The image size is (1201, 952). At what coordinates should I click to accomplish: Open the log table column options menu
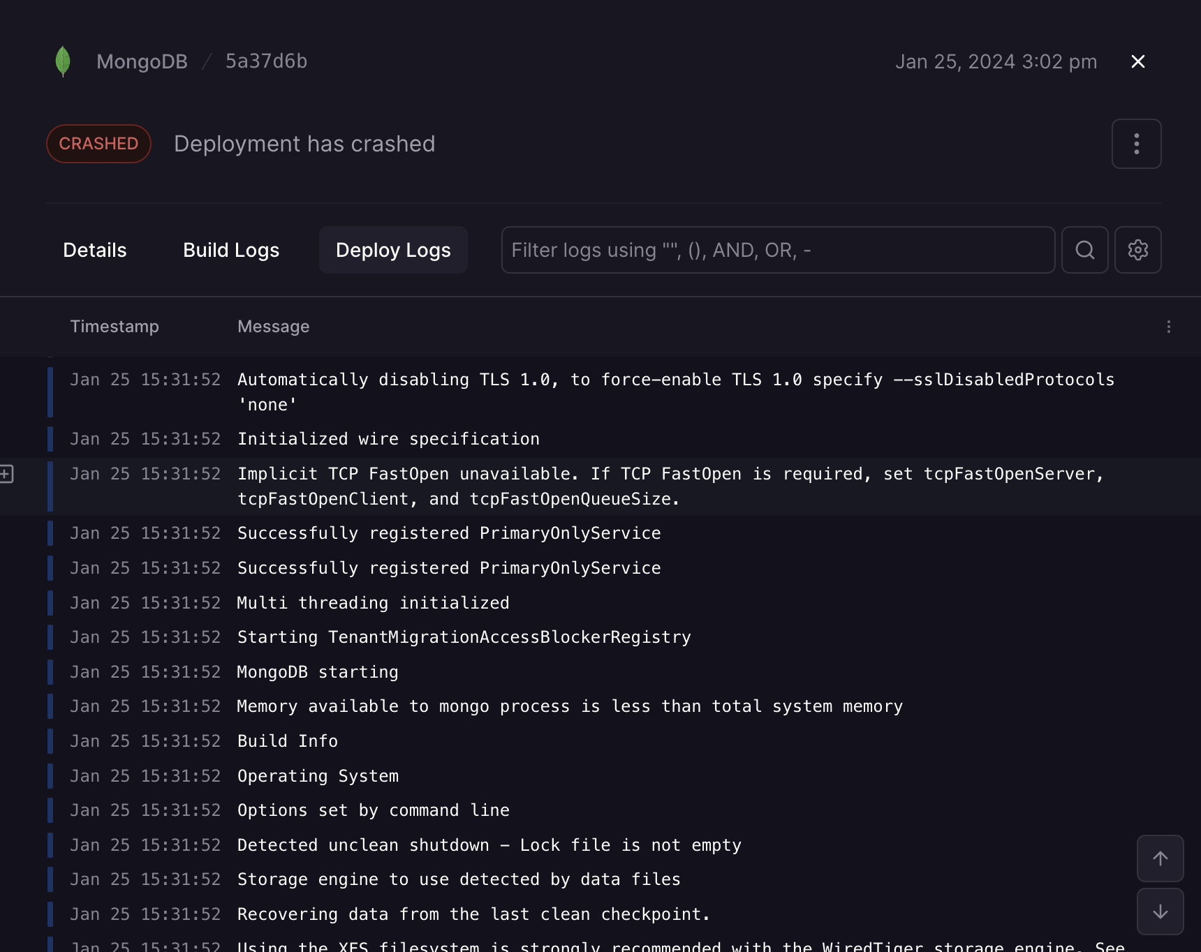[x=1168, y=327]
